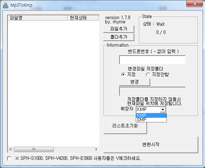Click the 핸드폰번호 input field
The height and width of the screenshot is (168, 205).
click(152, 60)
